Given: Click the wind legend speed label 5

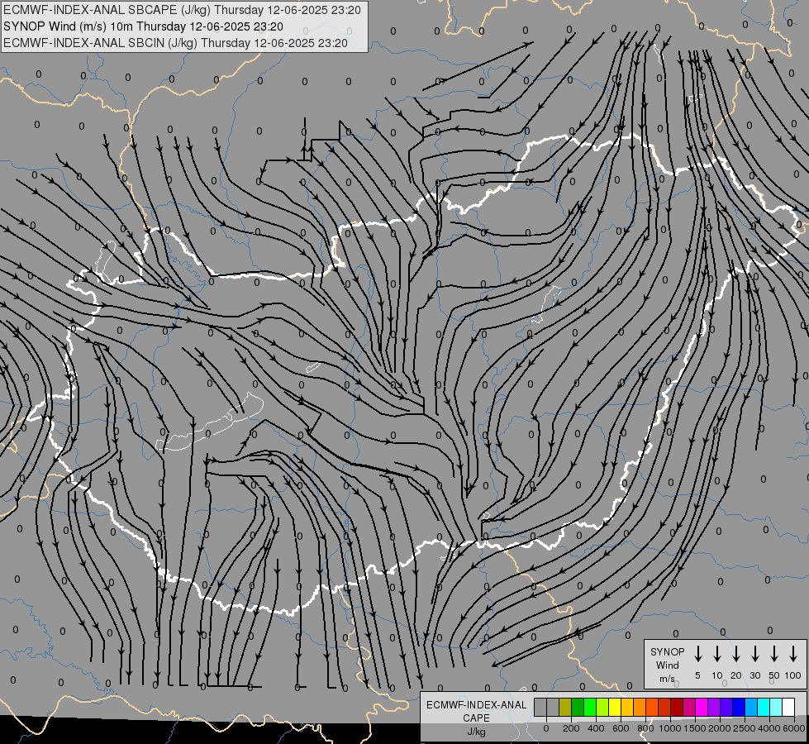Looking at the screenshot, I should (697, 675).
